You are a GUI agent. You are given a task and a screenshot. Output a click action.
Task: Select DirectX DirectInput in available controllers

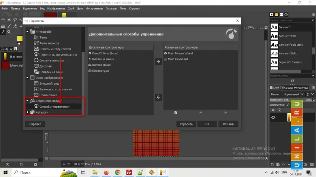point(105,53)
